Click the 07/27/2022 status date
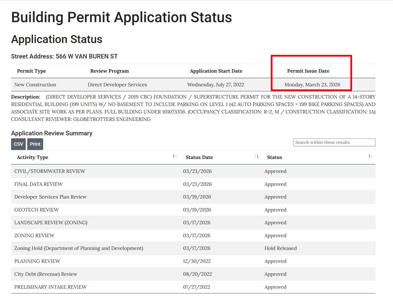The height and width of the screenshot is (297, 393). (197, 287)
